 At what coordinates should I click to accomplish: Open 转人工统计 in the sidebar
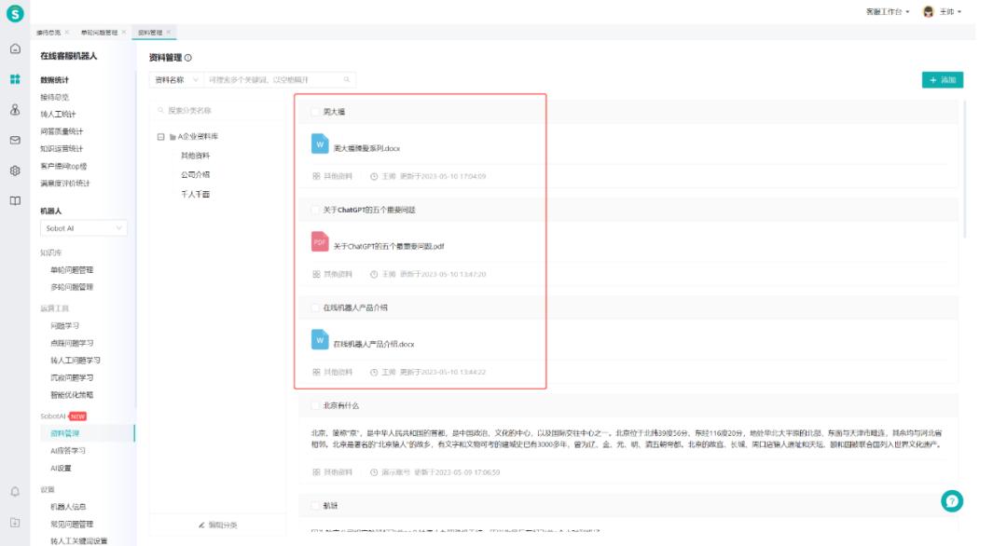pos(58,115)
